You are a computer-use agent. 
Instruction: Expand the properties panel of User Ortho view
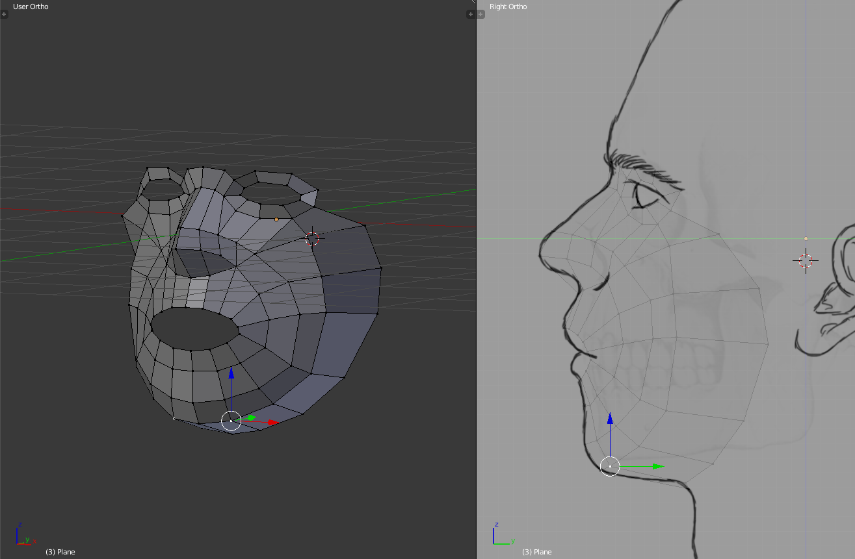(470, 14)
